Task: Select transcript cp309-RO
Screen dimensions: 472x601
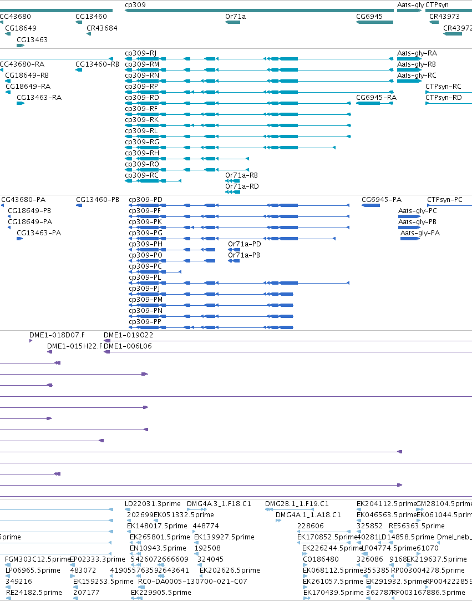Action: [142, 164]
